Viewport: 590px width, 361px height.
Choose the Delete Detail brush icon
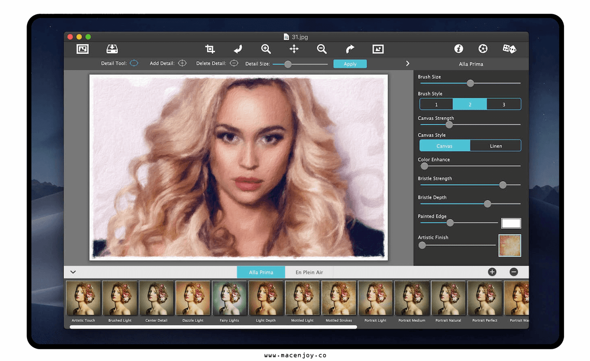tap(234, 63)
